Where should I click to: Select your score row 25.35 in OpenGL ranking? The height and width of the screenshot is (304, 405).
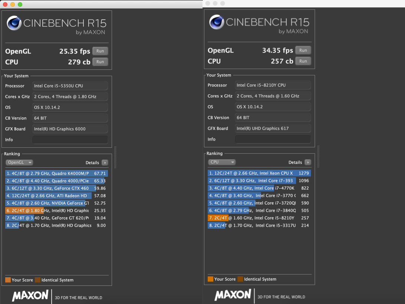56,211
